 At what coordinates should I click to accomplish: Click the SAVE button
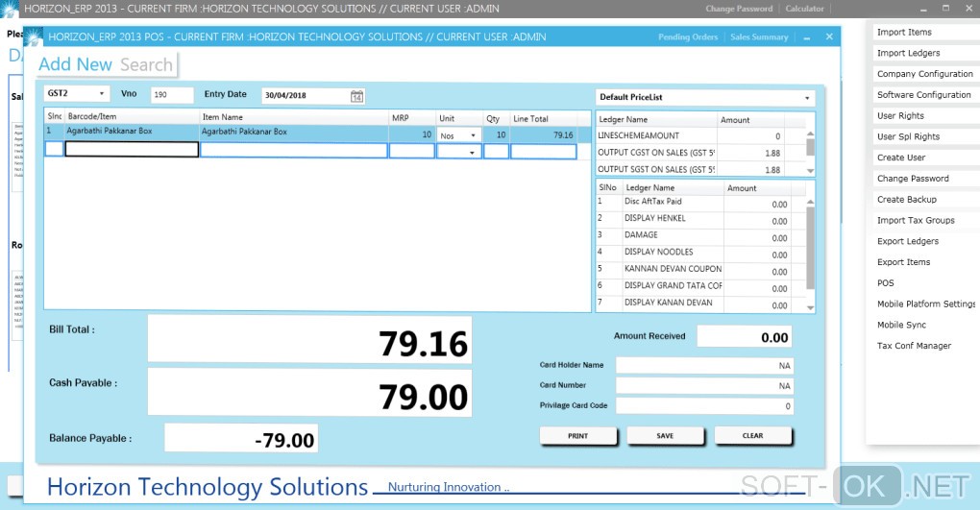click(665, 436)
